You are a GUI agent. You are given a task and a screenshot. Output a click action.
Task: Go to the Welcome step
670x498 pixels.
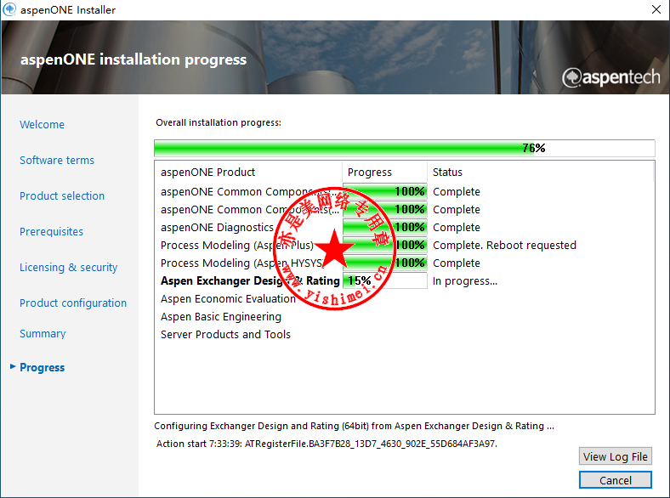tap(42, 124)
